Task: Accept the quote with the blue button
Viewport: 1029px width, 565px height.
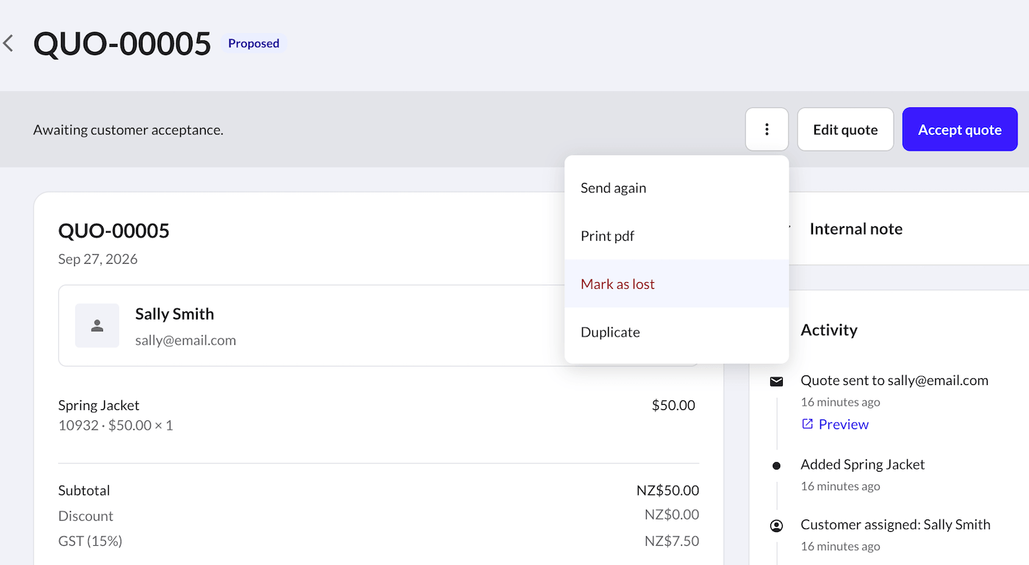Action: pos(960,129)
